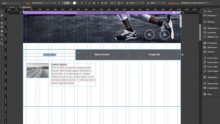Justify the text alignment
Screen dimensions: 220x124
pyautogui.click(x=106, y=3)
